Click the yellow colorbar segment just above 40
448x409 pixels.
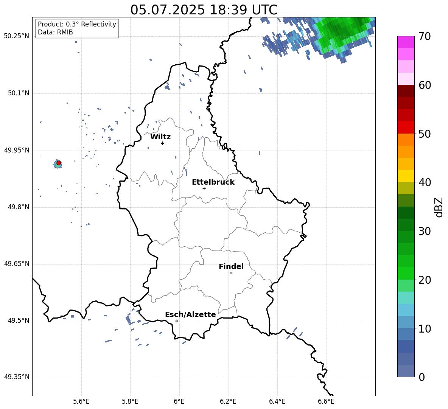[x=406, y=176]
